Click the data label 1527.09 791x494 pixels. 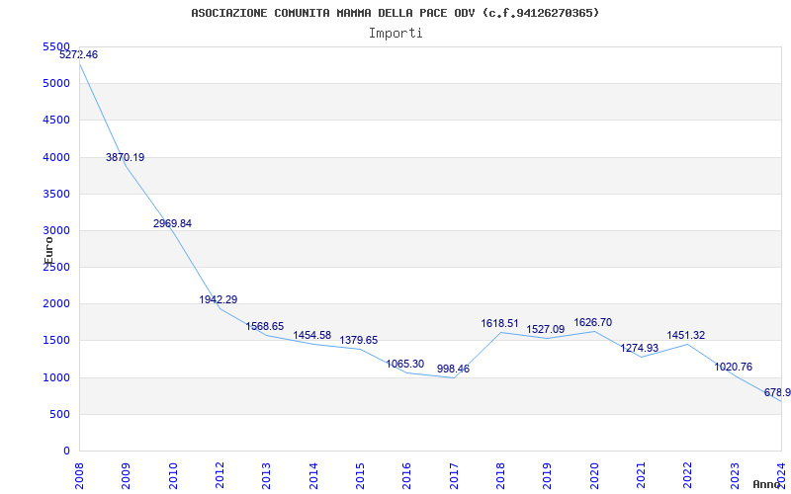click(x=546, y=329)
